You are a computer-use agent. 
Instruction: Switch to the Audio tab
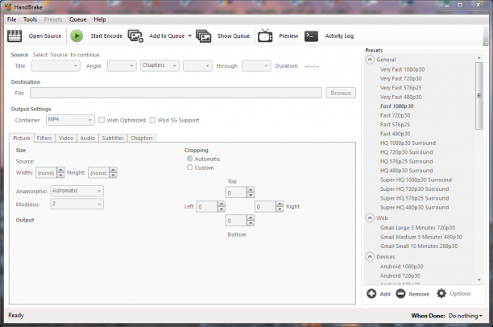(x=88, y=138)
